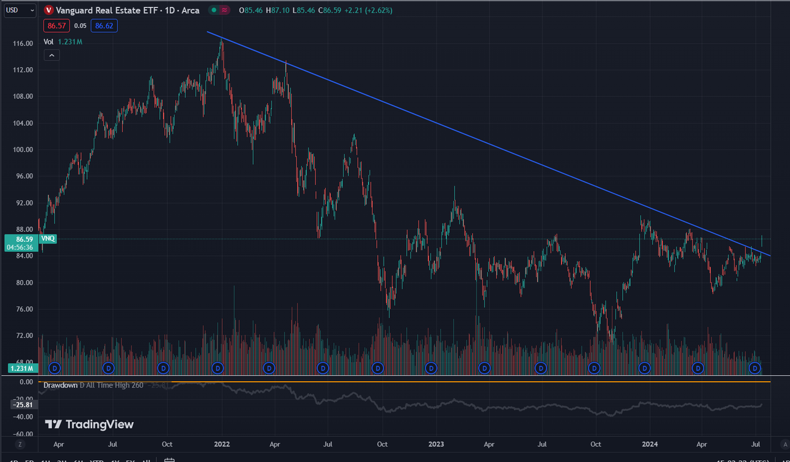Click the 0.05 spread value
Image resolution: width=790 pixels, height=462 pixels.
80,26
